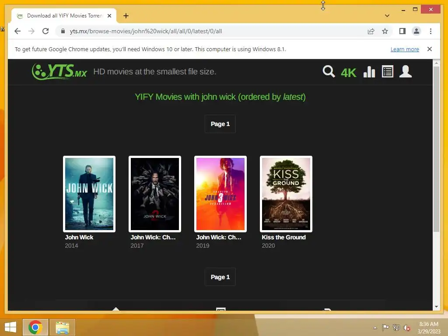Viewport: 448px width, 336px height.
Task: Click the muted volume tray icon
Action: click(x=407, y=328)
